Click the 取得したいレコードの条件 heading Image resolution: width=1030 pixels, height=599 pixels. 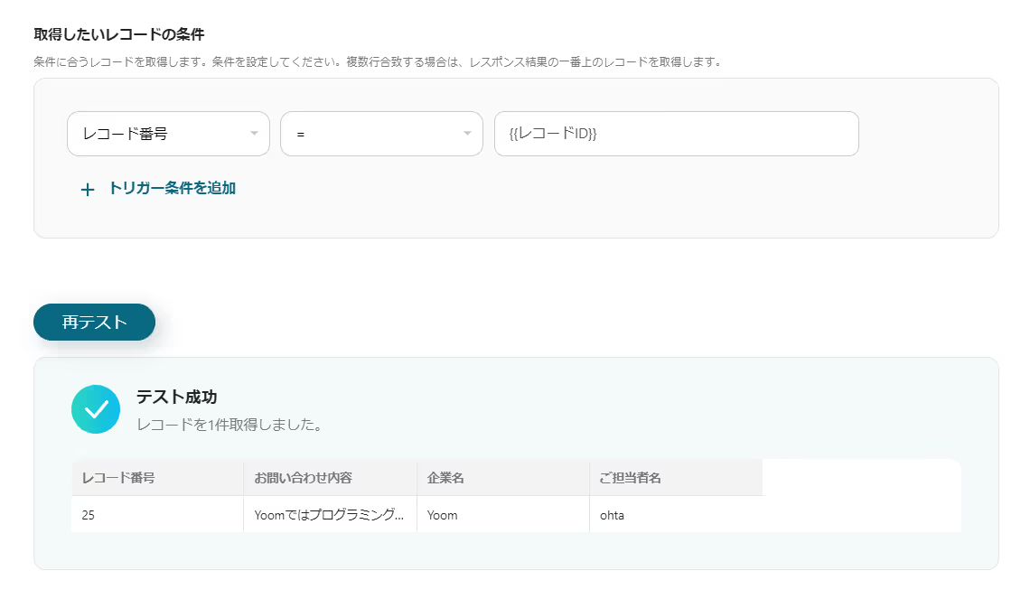[x=119, y=34]
